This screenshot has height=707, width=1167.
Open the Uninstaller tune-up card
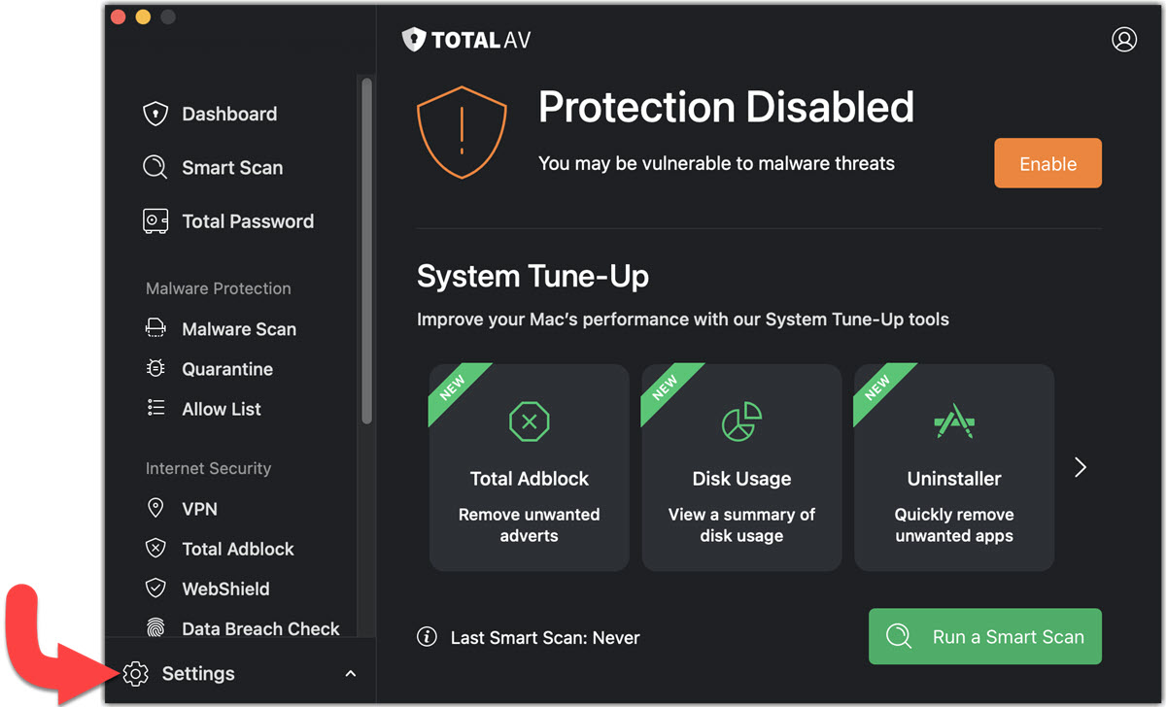pos(953,467)
